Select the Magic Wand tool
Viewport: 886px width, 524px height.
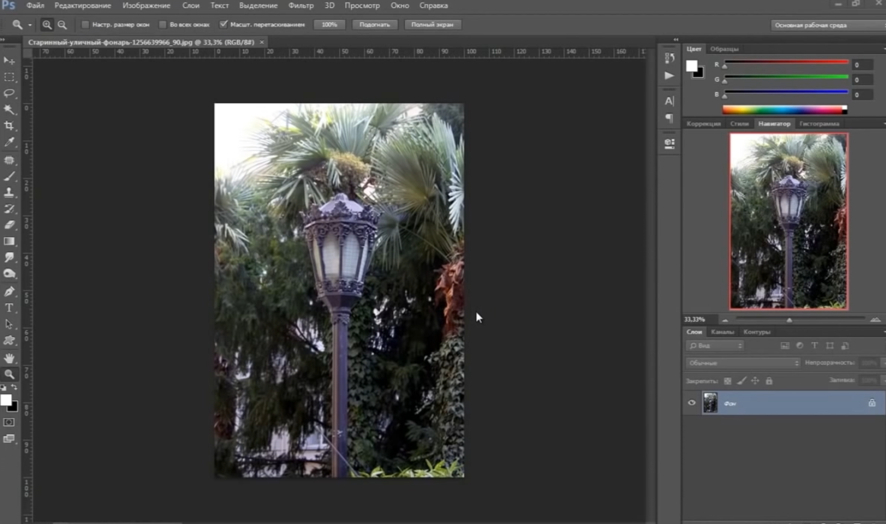[9, 110]
